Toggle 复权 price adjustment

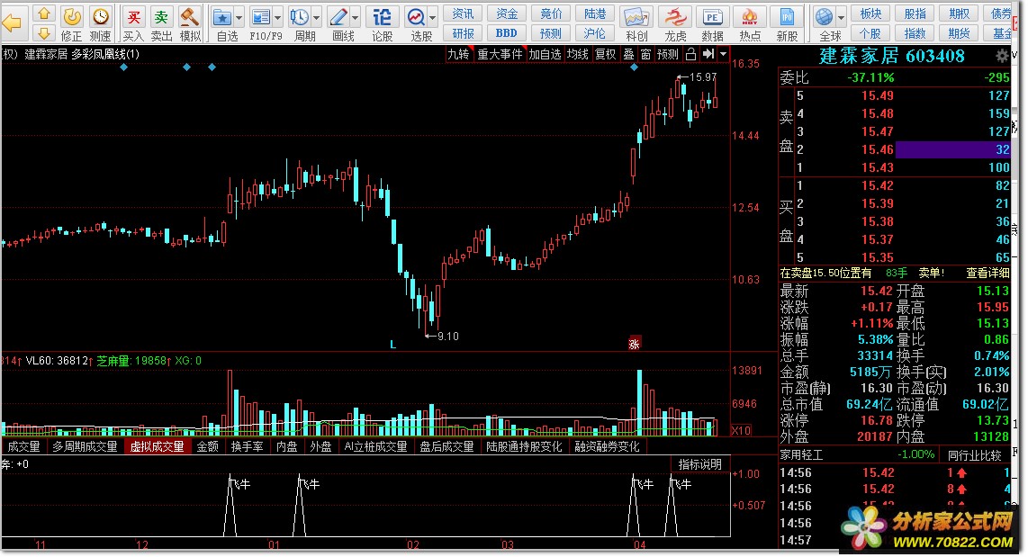pos(606,54)
